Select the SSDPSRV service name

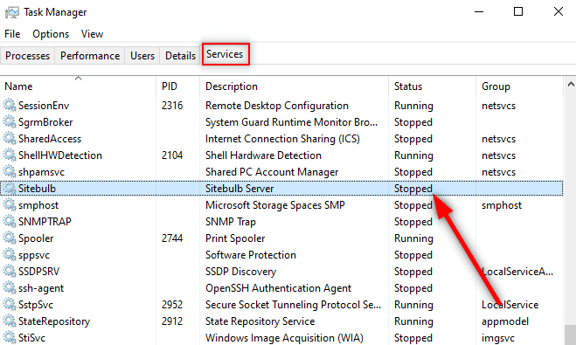(x=39, y=272)
